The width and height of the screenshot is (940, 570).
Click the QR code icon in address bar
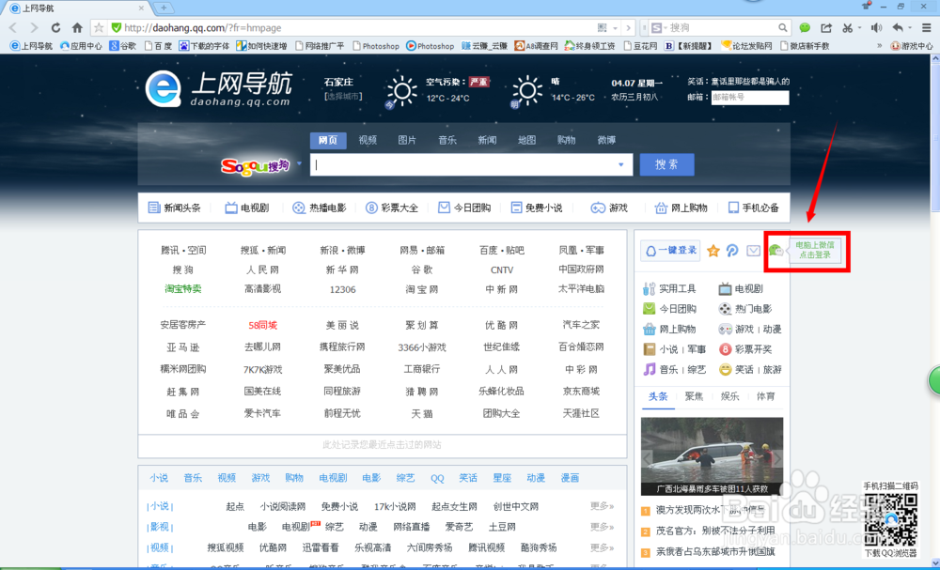tap(602, 27)
